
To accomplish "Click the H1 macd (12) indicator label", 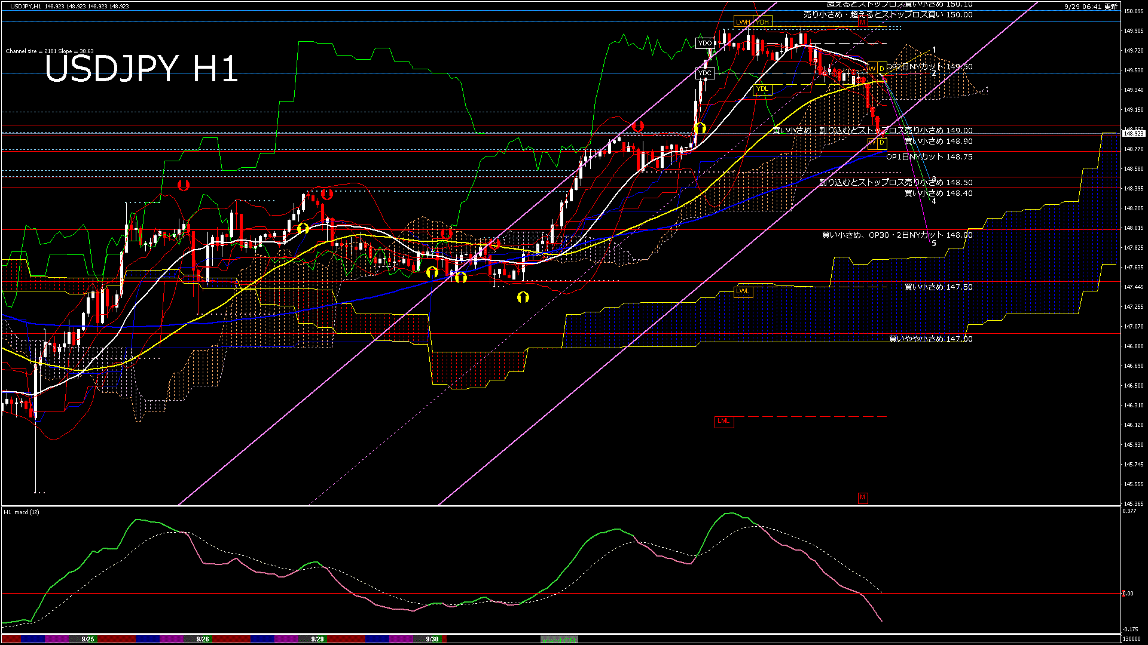I will click(x=22, y=512).
